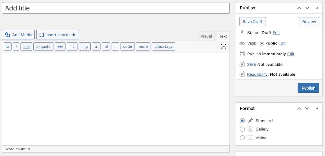Screen dimensions: 325x156
Task: Select the Video format radio button
Action: tap(242, 138)
